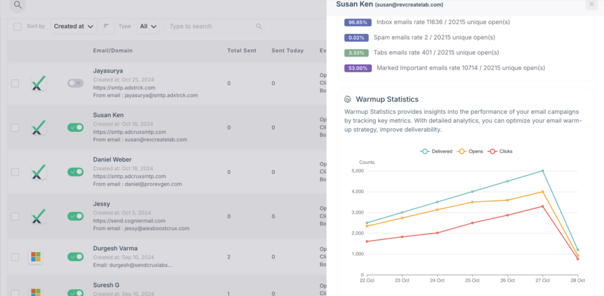
Task: Click Jessy's provider logo icon
Action: (38, 217)
